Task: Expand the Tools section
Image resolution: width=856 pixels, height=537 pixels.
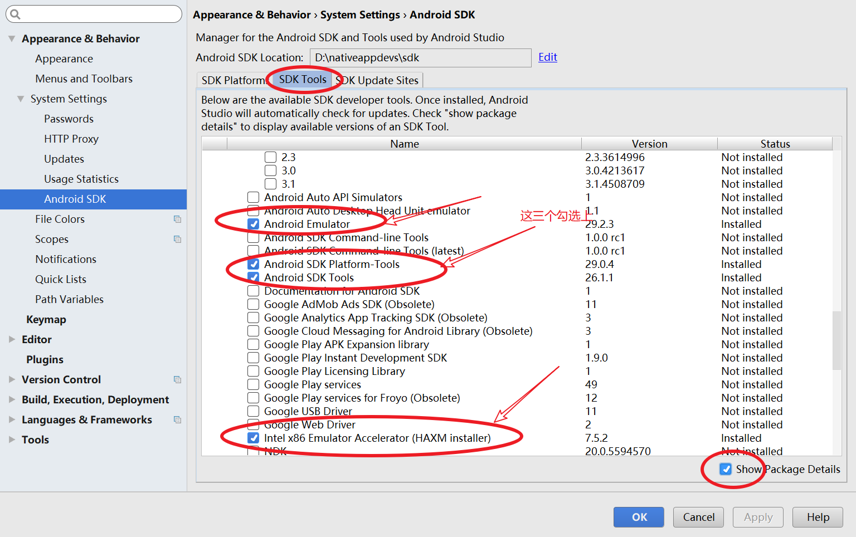Action: 12,440
